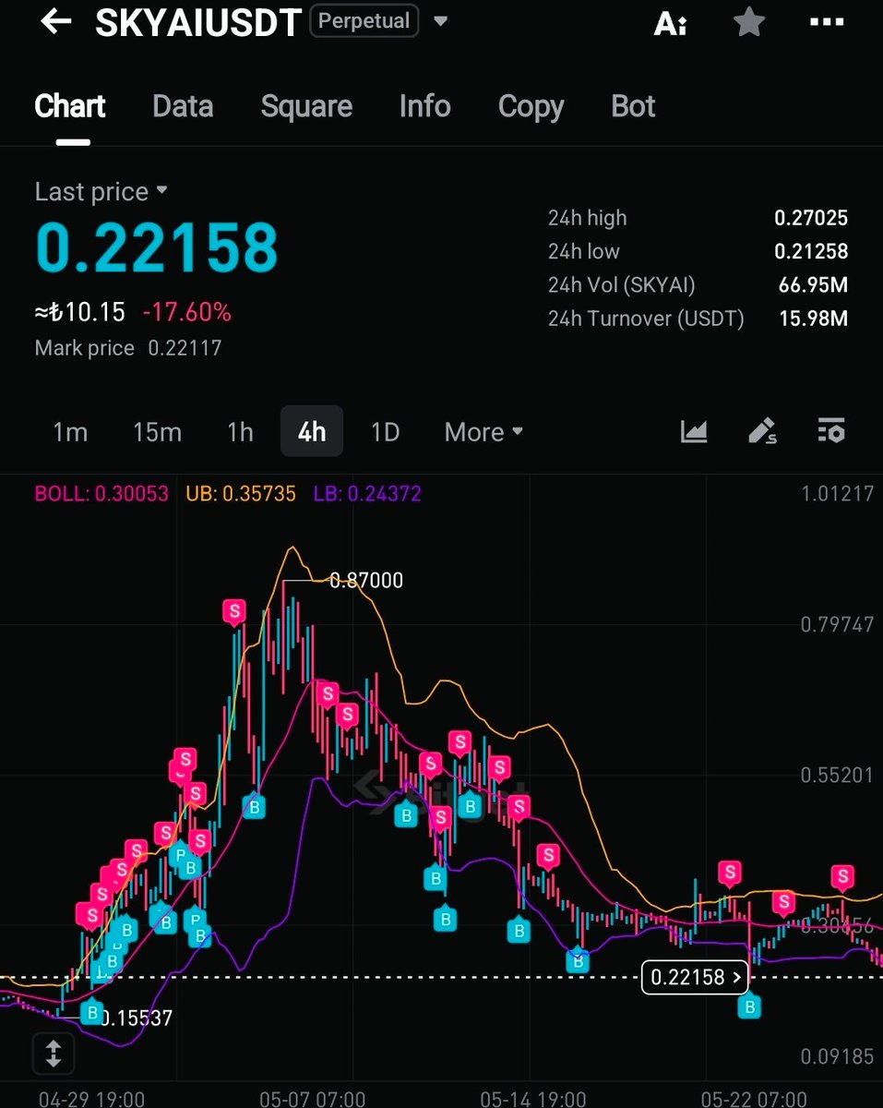Tap the 0.15537 low price label
Viewport: 883px width, 1108px height.
click(x=137, y=1018)
